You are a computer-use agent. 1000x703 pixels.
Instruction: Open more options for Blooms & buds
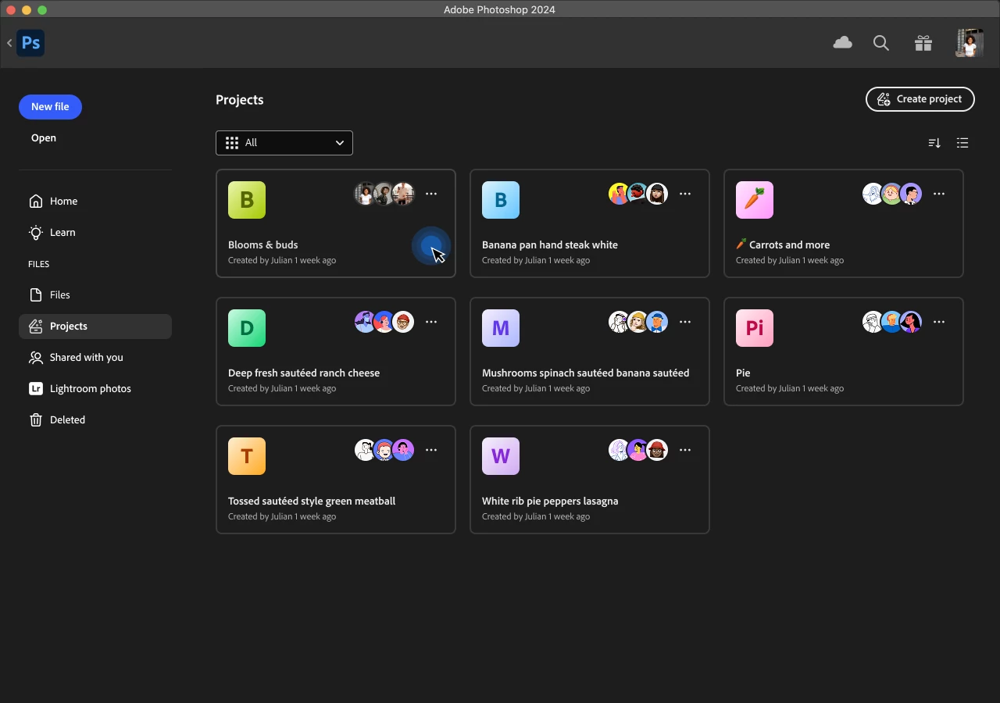[431, 194]
